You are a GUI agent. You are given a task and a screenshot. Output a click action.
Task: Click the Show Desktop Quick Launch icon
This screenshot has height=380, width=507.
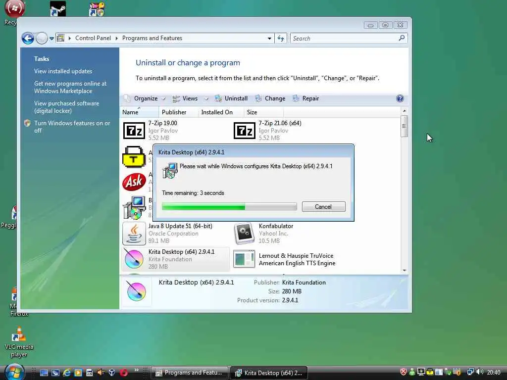(44, 373)
